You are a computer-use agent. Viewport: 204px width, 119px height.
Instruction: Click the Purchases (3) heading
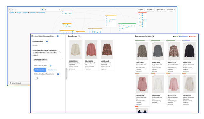click(x=74, y=37)
